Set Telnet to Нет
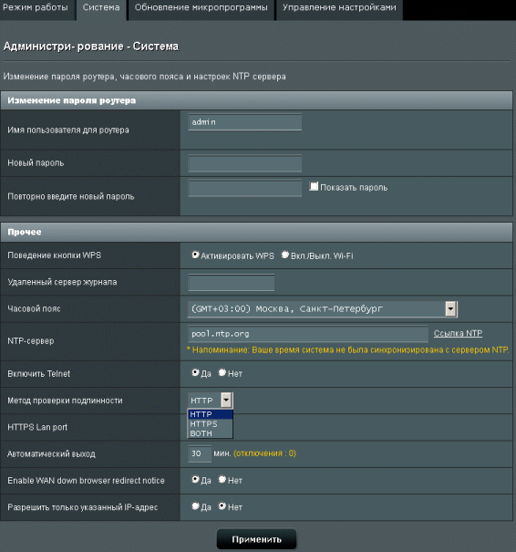The image size is (516, 552). 222,372
